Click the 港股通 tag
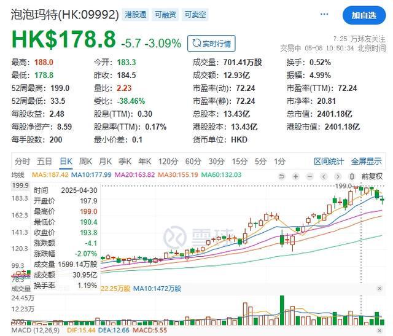 [136, 15]
